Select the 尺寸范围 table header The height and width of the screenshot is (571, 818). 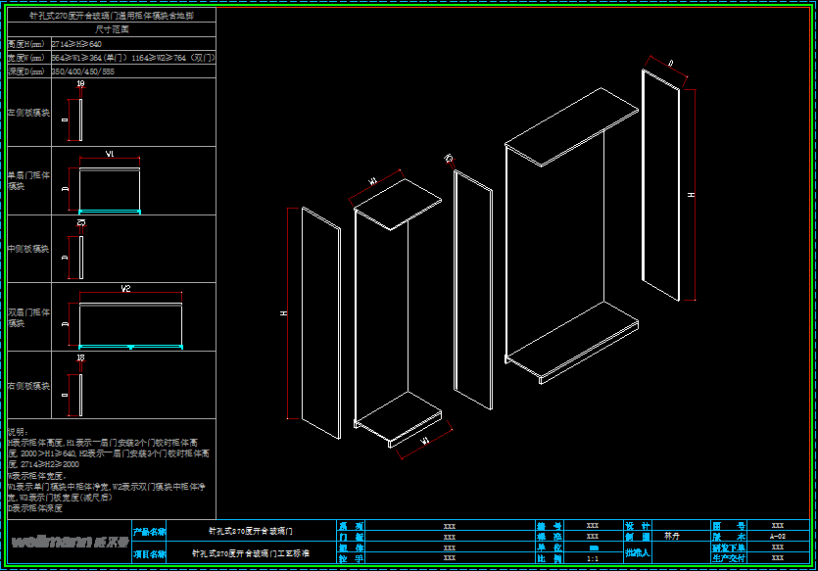(x=112, y=29)
